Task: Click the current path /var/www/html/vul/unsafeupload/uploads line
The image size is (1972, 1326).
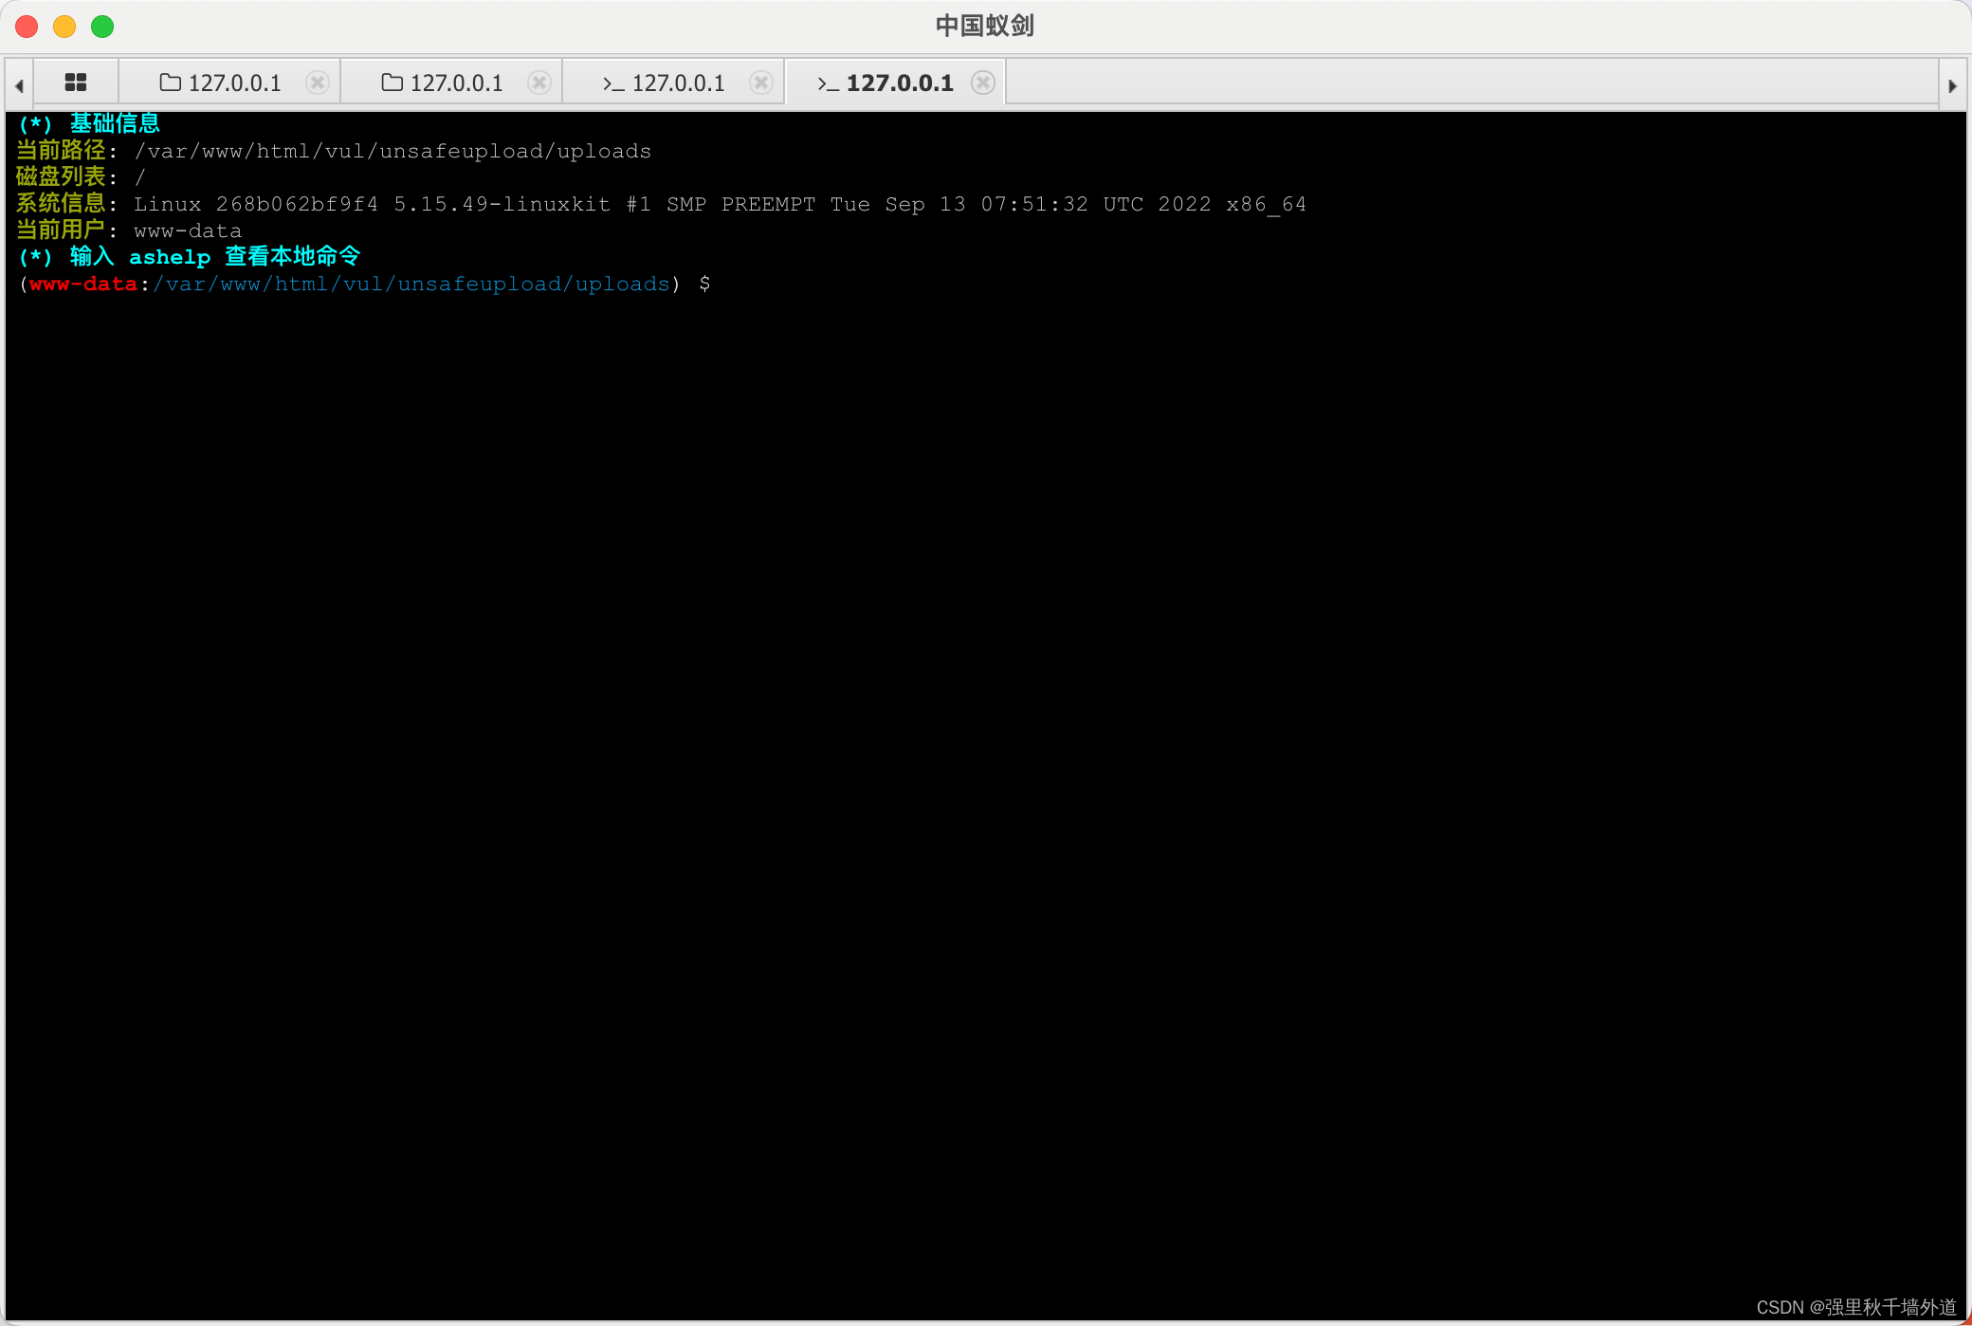Action: click(x=334, y=151)
